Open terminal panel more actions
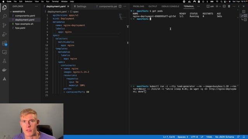This screenshot has width=248, height=139. pos(234,6)
